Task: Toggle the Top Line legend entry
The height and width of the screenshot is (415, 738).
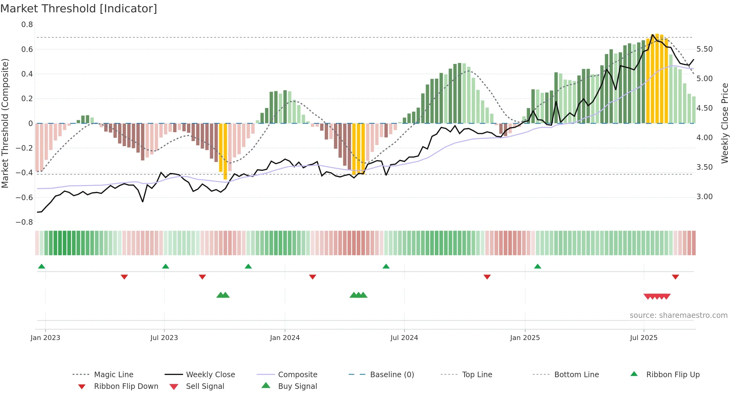Action: click(466, 374)
